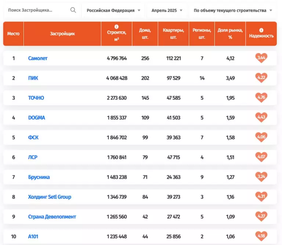Select Самолет market share 4,12
The image size is (282, 245).
[x=230, y=58]
